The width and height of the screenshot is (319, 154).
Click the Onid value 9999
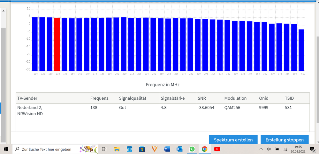pos(264,108)
